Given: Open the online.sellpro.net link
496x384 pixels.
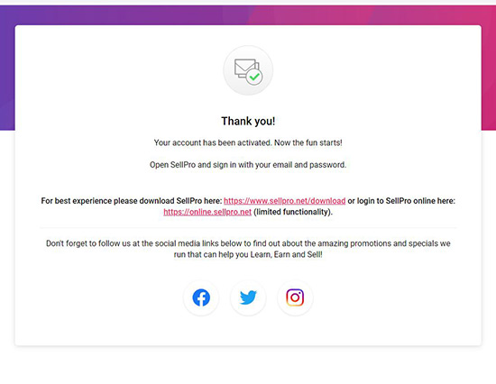Looking at the screenshot, I should click(x=207, y=212).
